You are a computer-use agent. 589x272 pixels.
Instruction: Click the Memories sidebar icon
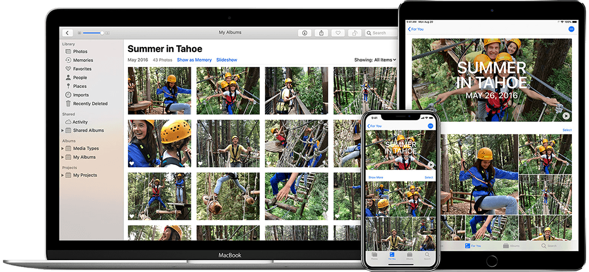coord(68,60)
